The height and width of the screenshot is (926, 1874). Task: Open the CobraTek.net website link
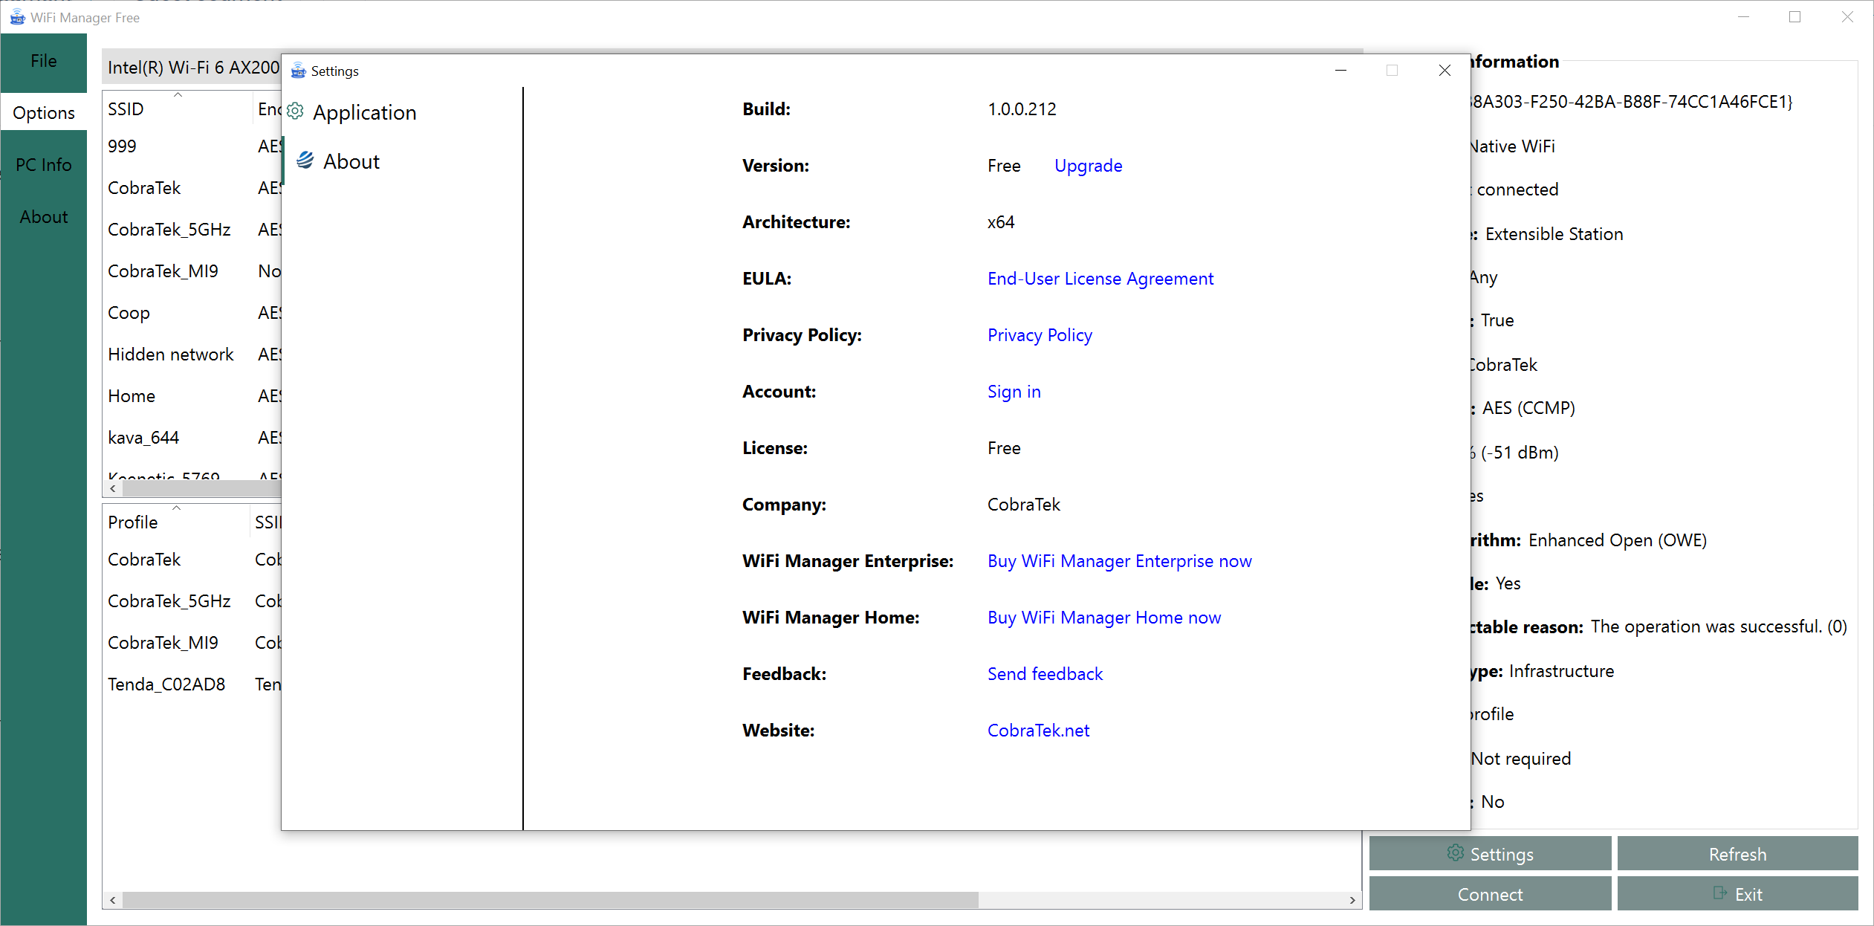1039,731
